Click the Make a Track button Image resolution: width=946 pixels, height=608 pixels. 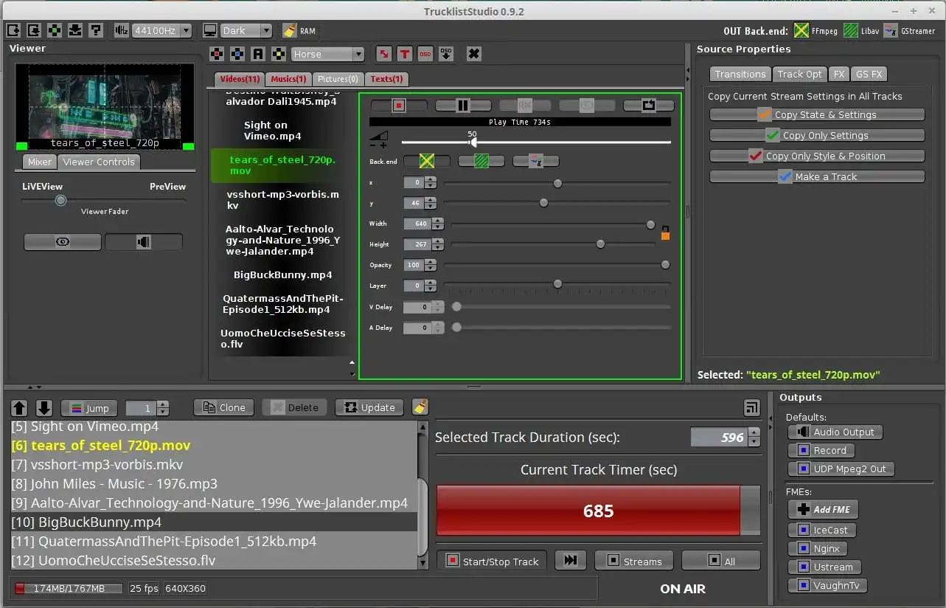pyautogui.click(x=817, y=176)
